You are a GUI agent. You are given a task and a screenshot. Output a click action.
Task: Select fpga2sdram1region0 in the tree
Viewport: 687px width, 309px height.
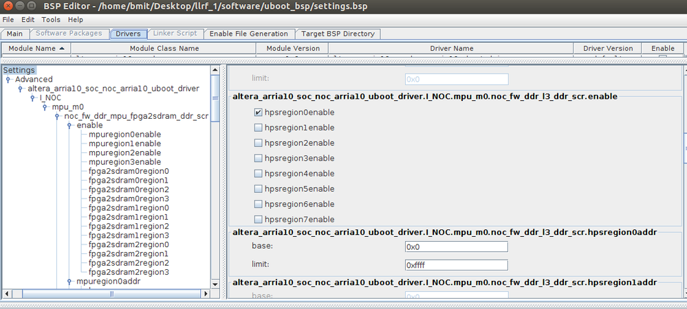tap(129, 208)
